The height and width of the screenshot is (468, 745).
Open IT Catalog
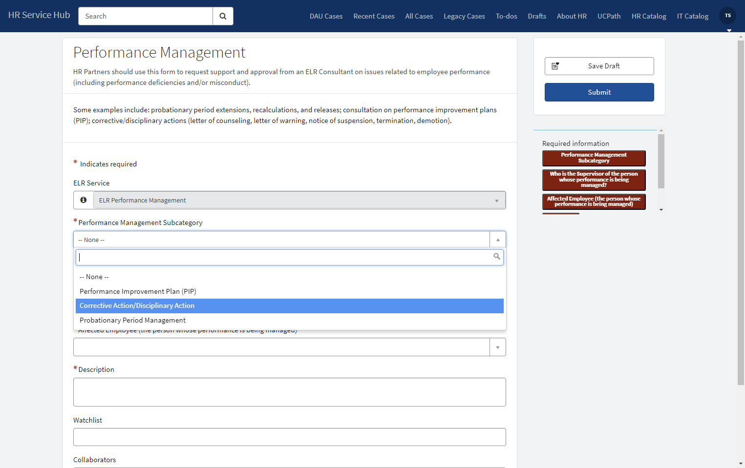[x=692, y=16]
